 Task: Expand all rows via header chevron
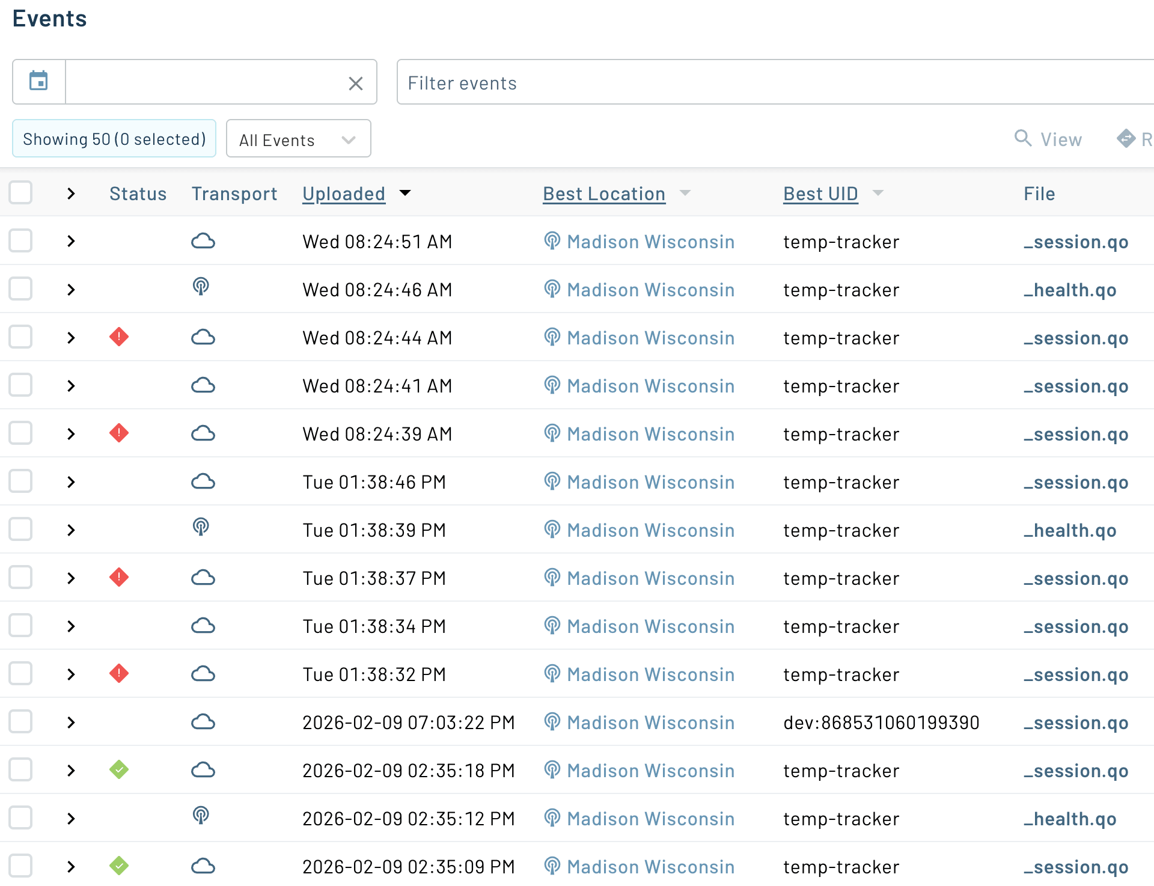point(71,194)
